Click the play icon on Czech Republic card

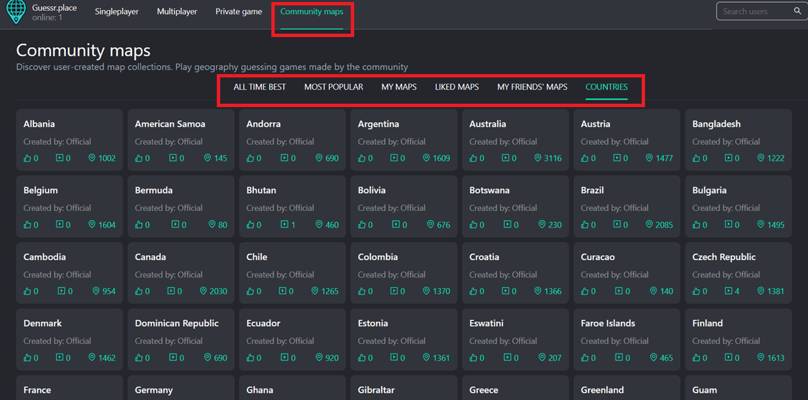[730, 292]
